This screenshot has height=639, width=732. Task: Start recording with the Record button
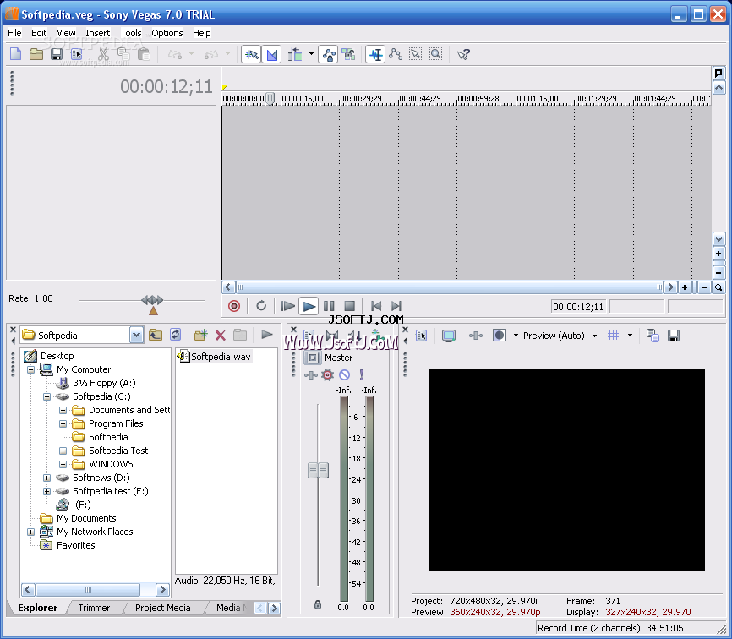click(x=234, y=306)
